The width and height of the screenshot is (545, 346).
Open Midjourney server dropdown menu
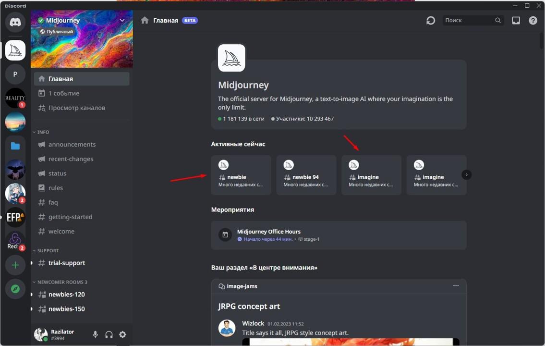tap(122, 20)
